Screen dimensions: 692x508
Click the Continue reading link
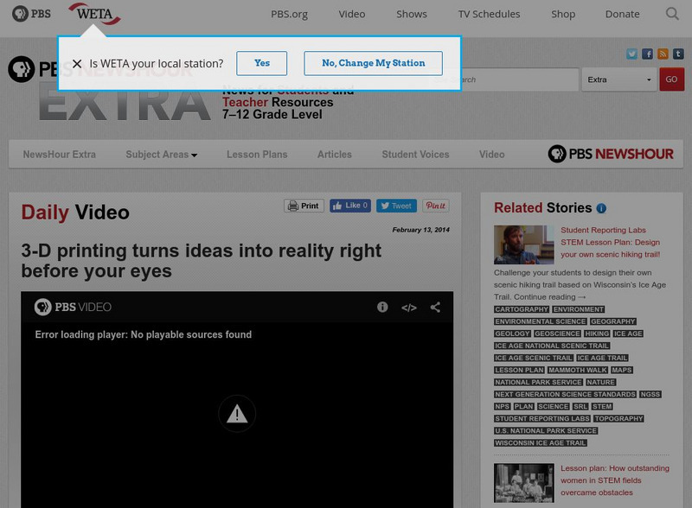click(x=550, y=297)
